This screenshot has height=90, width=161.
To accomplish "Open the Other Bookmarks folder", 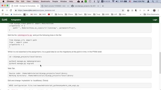I will click(151, 14).
